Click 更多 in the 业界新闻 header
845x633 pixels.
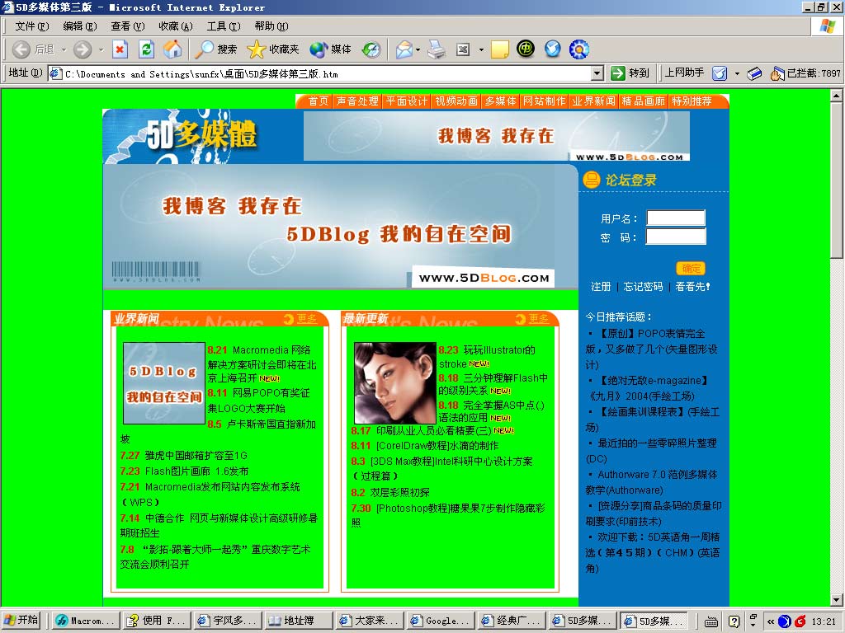point(307,319)
